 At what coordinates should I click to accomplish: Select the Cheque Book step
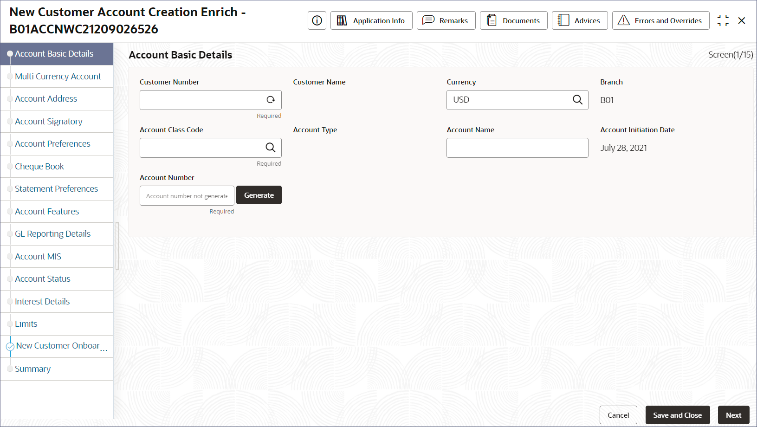[x=39, y=167]
